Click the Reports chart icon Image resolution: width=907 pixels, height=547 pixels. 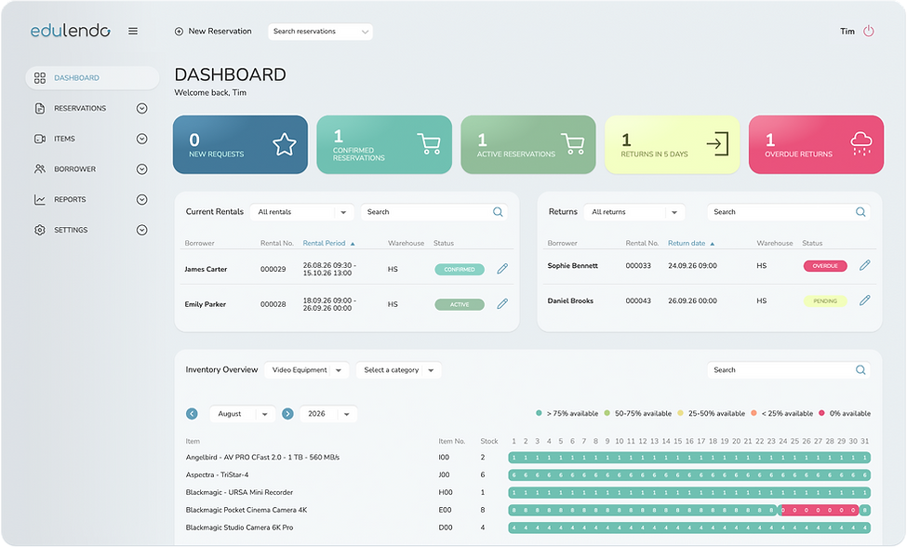(x=40, y=199)
